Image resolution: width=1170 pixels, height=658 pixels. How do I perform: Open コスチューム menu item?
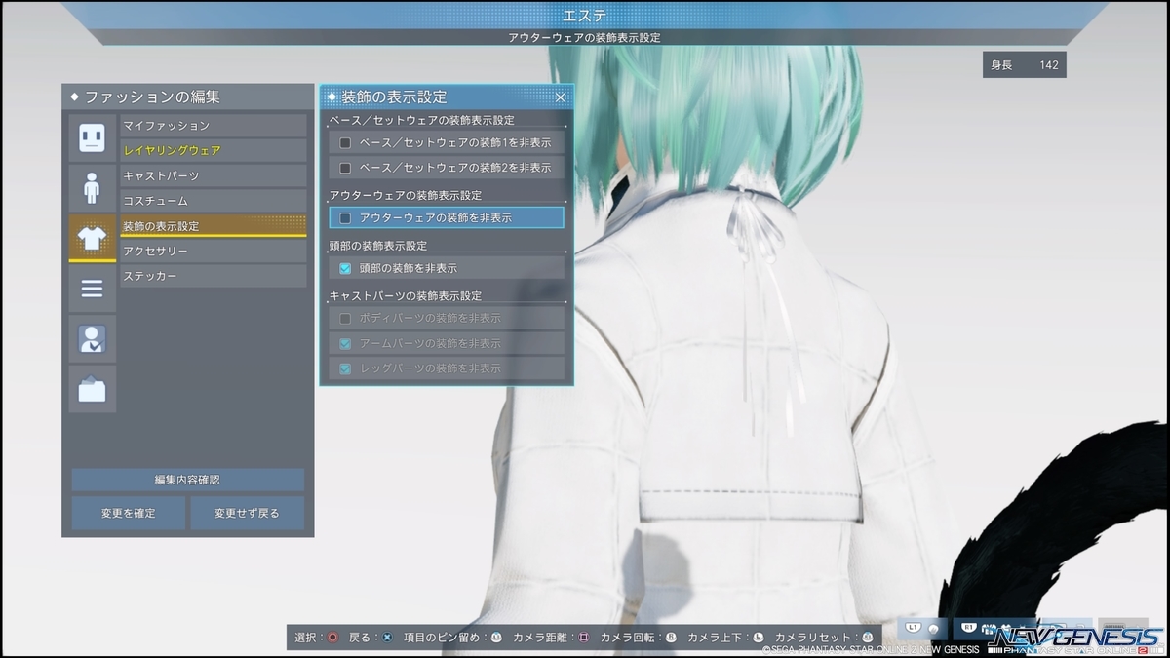pyautogui.click(x=214, y=201)
